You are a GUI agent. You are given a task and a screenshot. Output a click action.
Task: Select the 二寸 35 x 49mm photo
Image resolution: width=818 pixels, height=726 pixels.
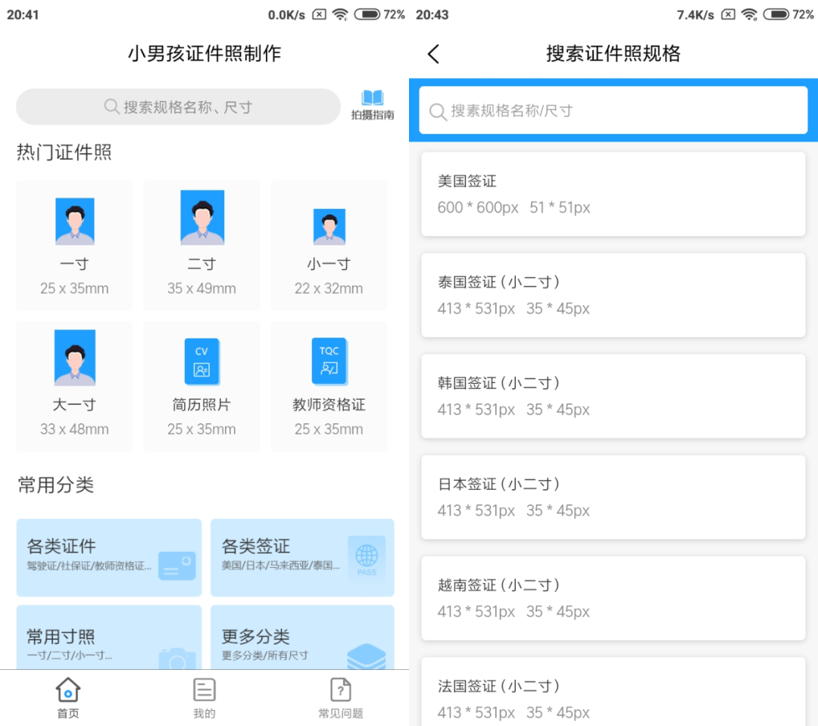click(x=202, y=245)
